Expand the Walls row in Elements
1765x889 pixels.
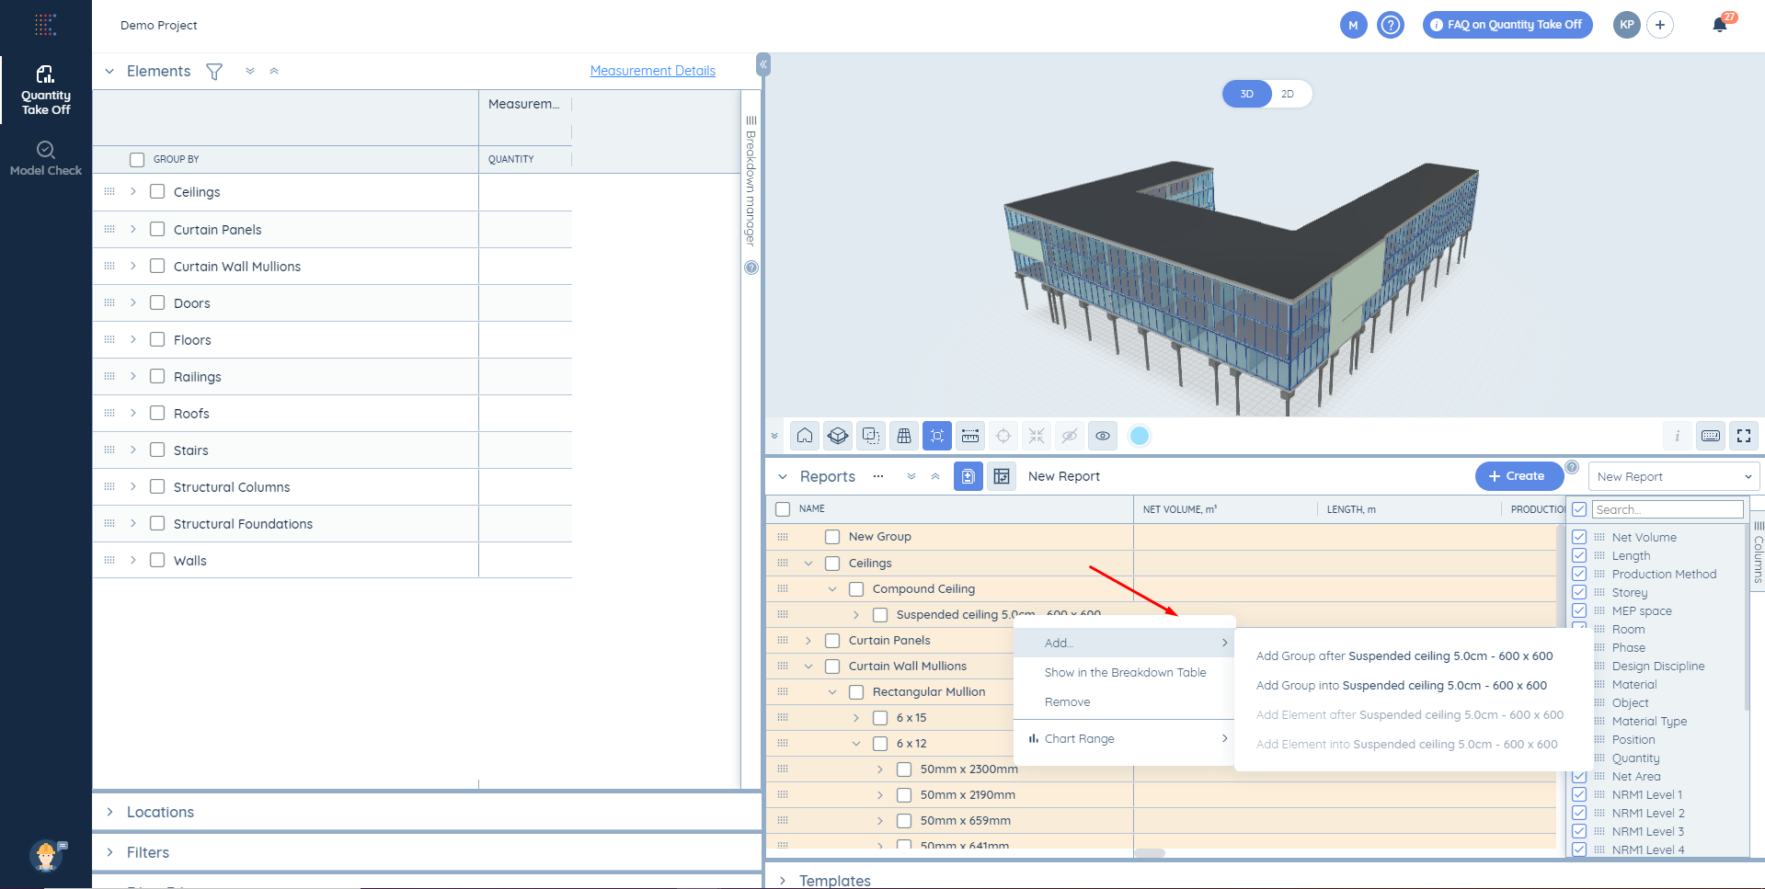click(133, 560)
